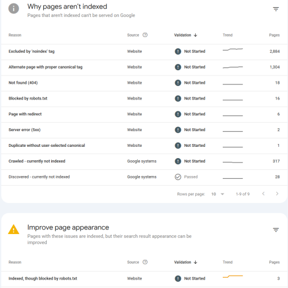Click the 317 pages count
Image resolution: width=288 pixels, height=288 pixels.
[276, 161]
